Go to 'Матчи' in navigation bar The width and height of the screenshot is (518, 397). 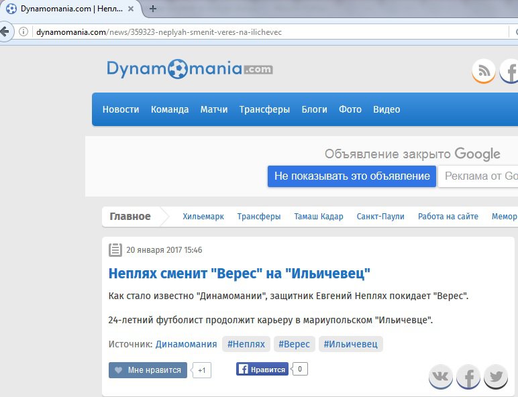[x=214, y=109]
